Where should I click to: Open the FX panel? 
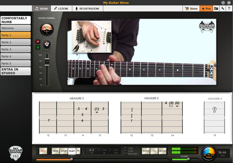[x=154, y=151]
